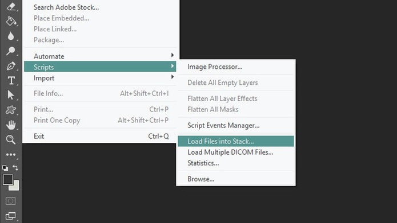The image size is (397, 223).
Task: Open the foreground color swatch
Action: [7, 179]
